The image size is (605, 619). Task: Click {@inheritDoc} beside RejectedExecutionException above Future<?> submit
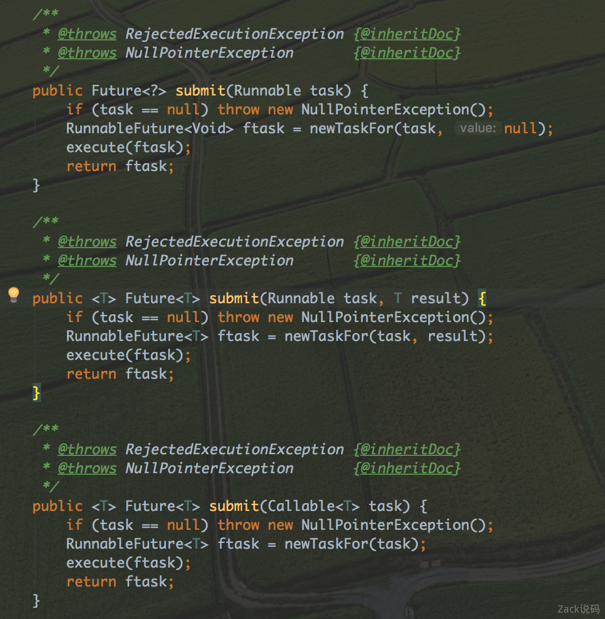[x=407, y=34]
